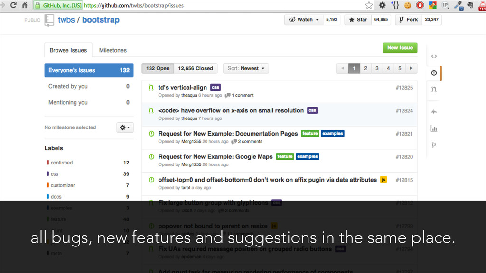This screenshot has height=273, width=486.
Task: Click open issue icon for Google Maps request
Action: pyautogui.click(x=151, y=156)
